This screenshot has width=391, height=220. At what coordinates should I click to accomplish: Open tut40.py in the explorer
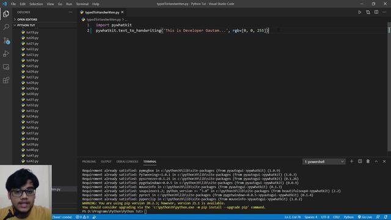(32, 150)
